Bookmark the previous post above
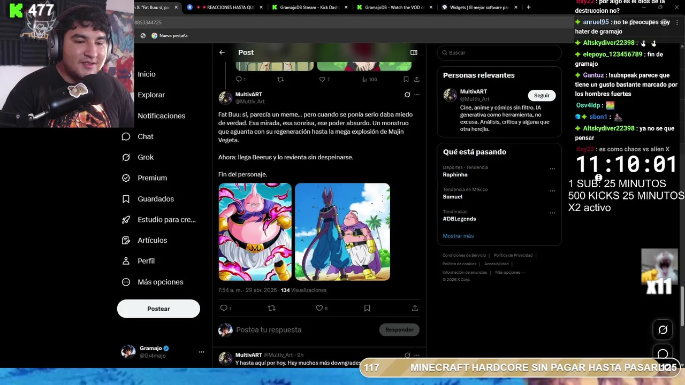This screenshot has height=385, width=685. coord(406,79)
